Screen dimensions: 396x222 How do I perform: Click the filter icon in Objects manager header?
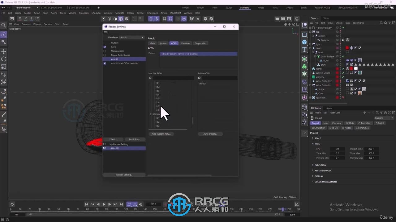click(389, 23)
